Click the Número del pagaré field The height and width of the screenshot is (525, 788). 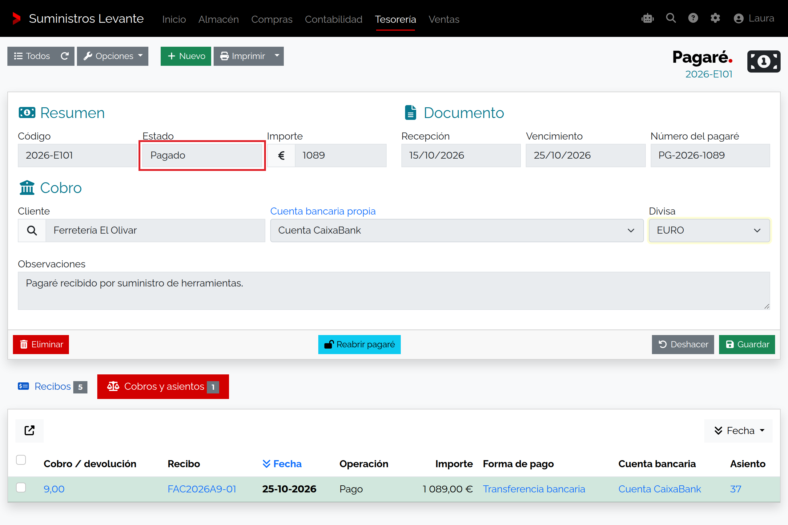[x=710, y=155]
